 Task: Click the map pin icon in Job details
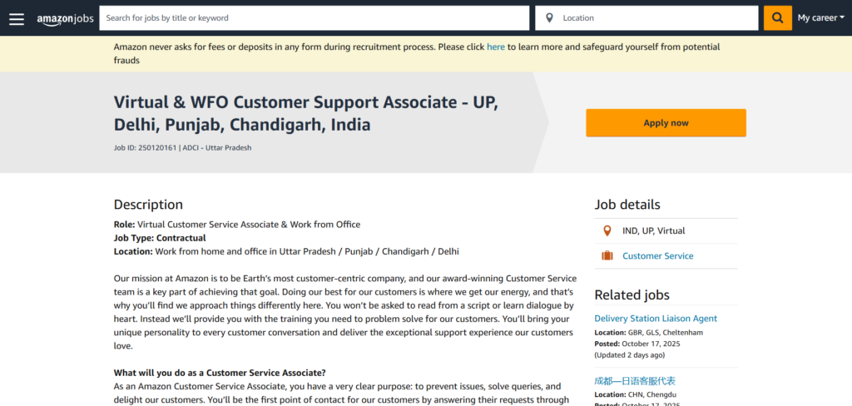click(x=607, y=230)
